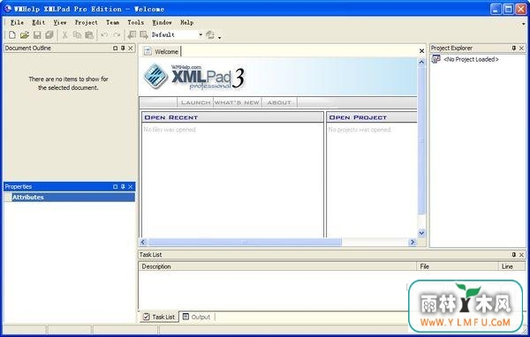This screenshot has height=337, width=530.
Task: Pin the Document Outline panel
Action: [123, 49]
